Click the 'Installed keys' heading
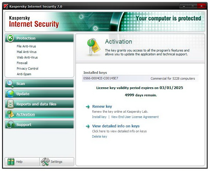Viewport: 210px width, 171px height. pyautogui.click(x=95, y=73)
